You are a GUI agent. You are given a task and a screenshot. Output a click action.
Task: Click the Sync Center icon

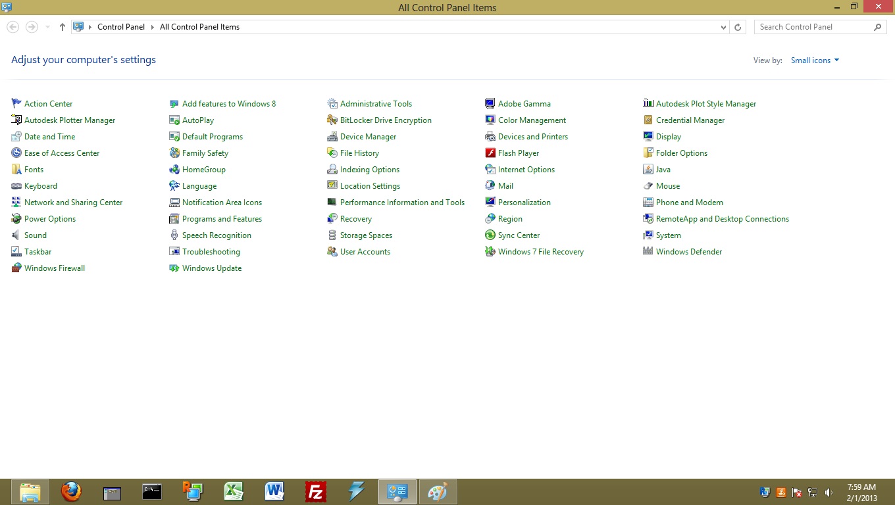[490, 235]
